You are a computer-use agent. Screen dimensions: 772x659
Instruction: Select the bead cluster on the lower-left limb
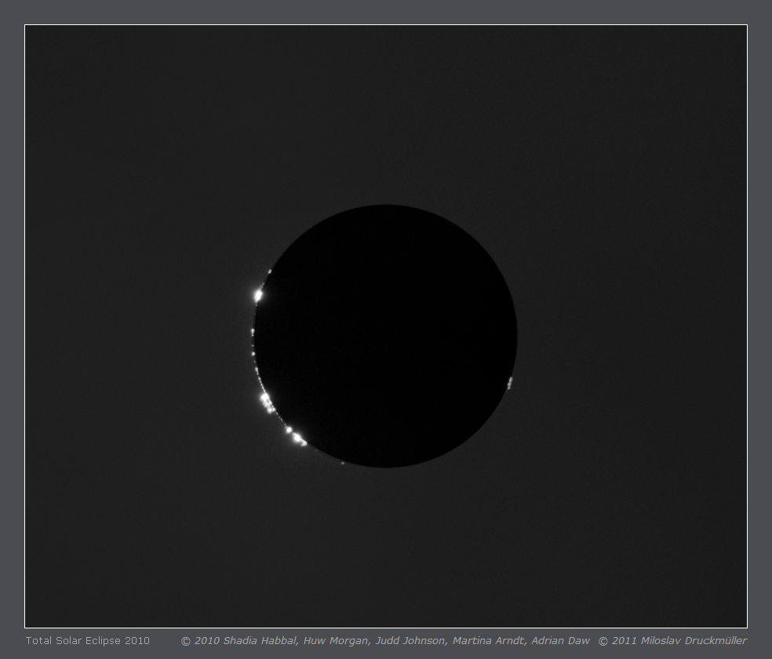click(x=267, y=402)
